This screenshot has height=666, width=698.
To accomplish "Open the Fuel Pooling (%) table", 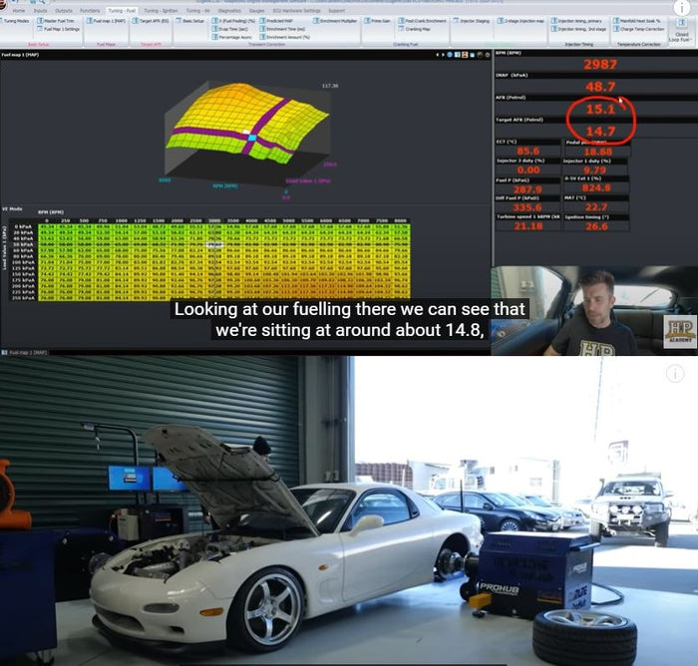I will (x=233, y=21).
